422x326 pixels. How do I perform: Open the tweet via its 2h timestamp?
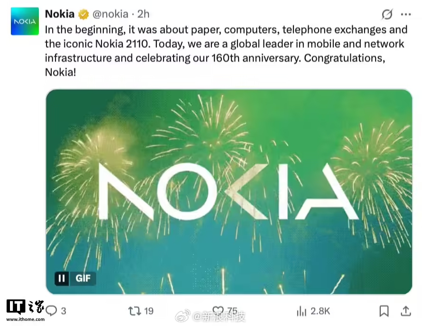pos(142,14)
